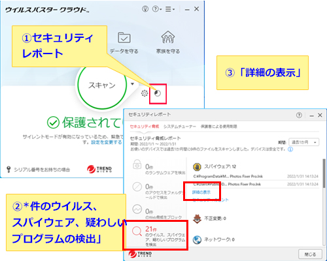Image resolution: width=327 pixels, height=261 pixels.
Task: Close the report with the 閉じる button
Action: pyautogui.click(x=310, y=254)
